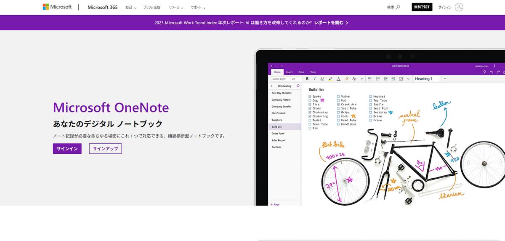Click the sign-in profile avatar icon
This screenshot has width=505, height=241.
click(459, 7)
